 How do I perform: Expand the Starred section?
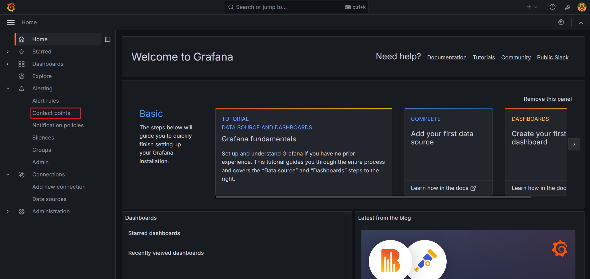(7, 51)
